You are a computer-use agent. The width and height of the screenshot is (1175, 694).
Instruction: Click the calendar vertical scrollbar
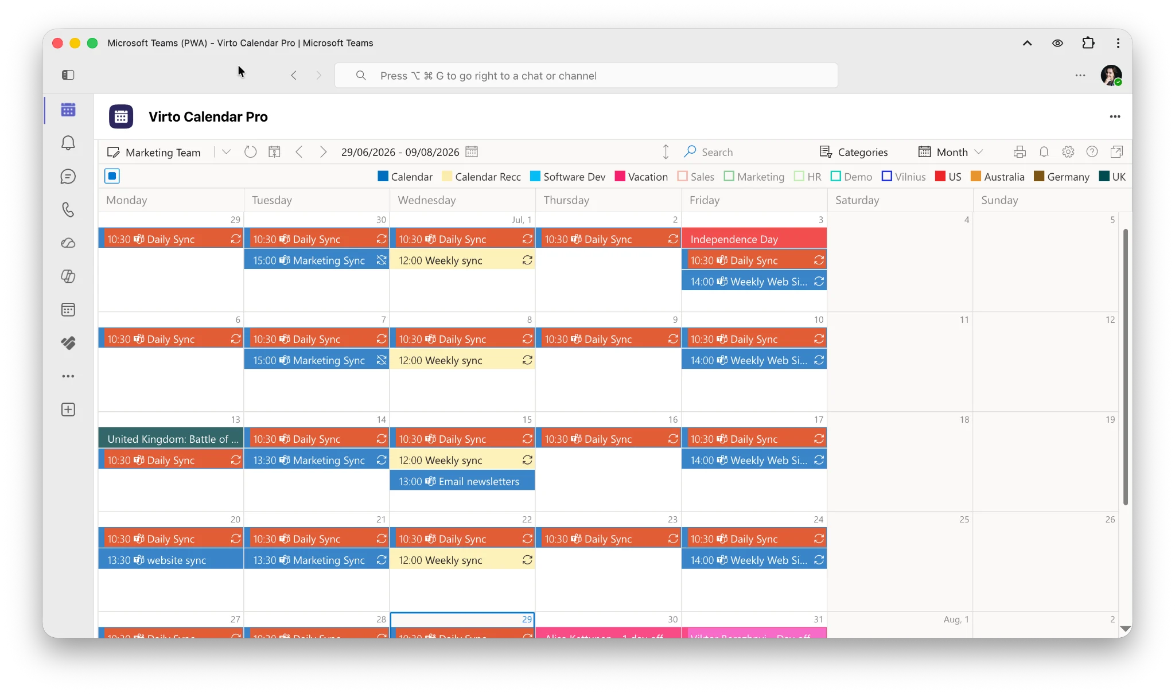1125,367
